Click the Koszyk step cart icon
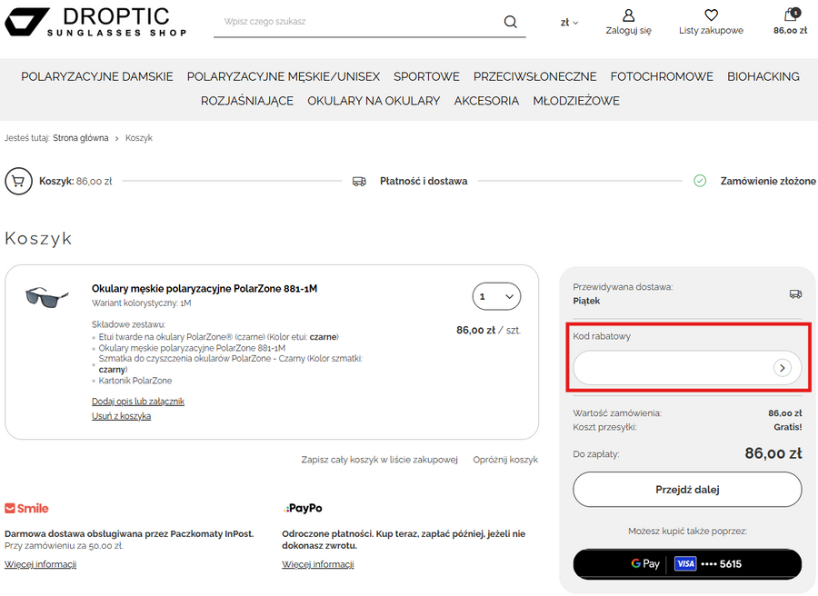Image resolution: width=818 pixels, height=596 pixels. tap(18, 181)
